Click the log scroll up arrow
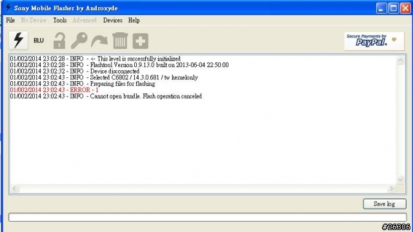The width and height of the screenshot is (413, 232). click(400, 60)
